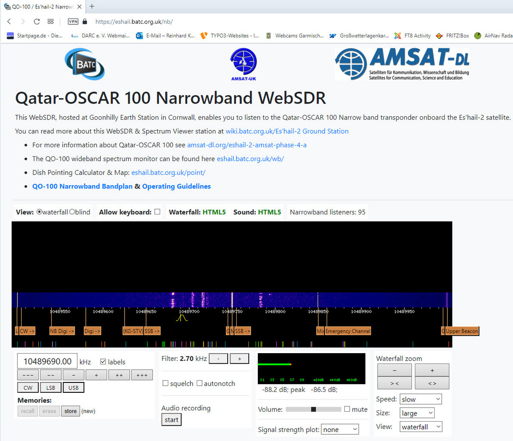The width and height of the screenshot is (513, 441).
Task: Open the Signal strength plot dropdown
Action: pyautogui.click(x=340, y=429)
